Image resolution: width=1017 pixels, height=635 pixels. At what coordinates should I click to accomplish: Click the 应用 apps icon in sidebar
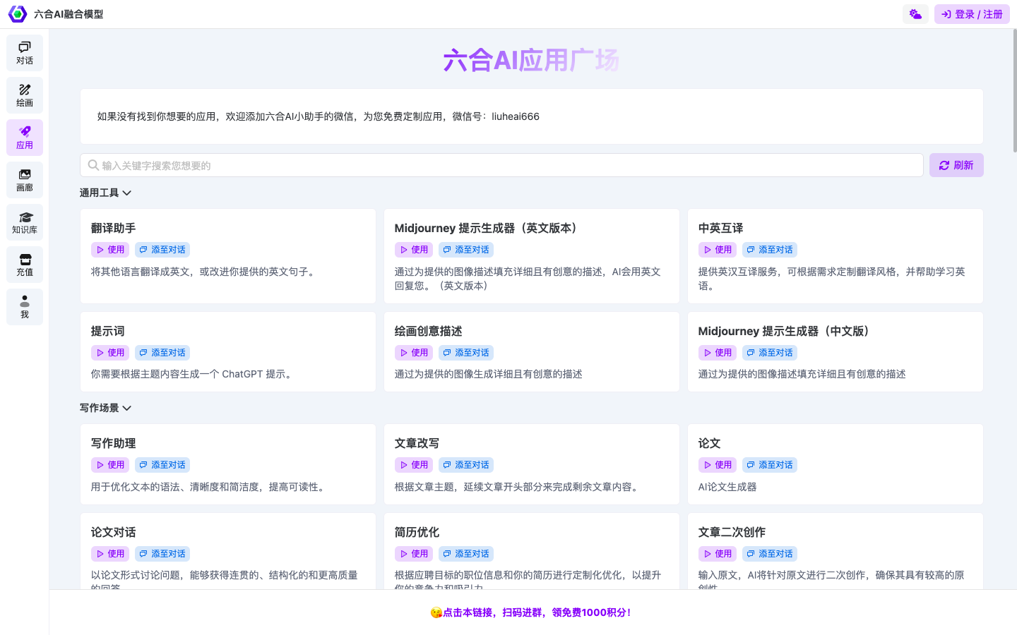tap(25, 138)
